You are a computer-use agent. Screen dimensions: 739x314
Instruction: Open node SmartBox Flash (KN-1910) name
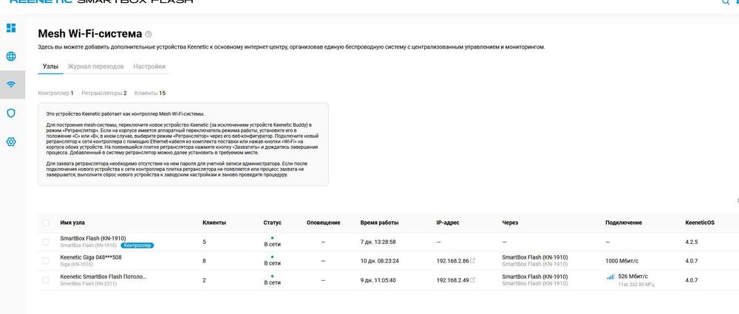[x=93, y=238]
